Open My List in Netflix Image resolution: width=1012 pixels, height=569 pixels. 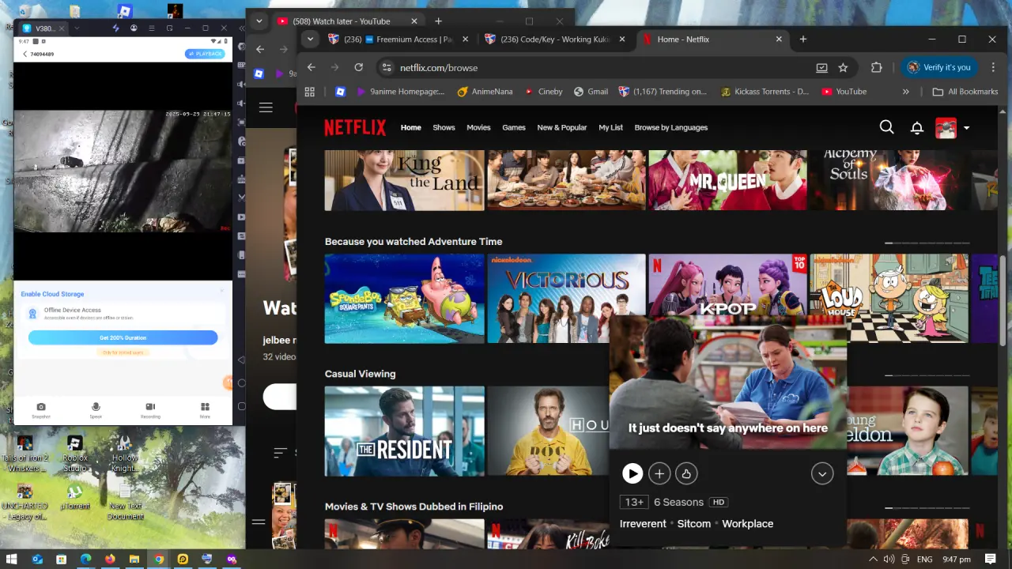click(610, 127)
